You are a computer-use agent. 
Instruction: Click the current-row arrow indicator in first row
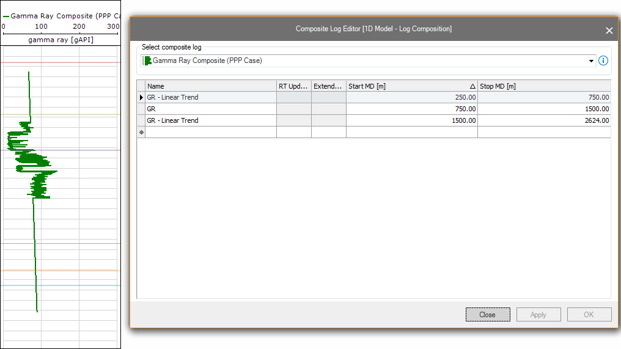(x=141, y=97)
